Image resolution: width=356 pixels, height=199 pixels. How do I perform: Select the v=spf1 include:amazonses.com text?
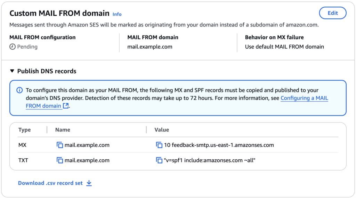coord(210,160)
